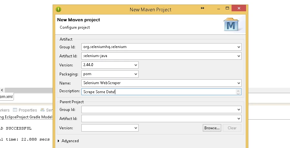Open the Properties tab in Eclipse window
The image size is (290, 148).
click(x=25, y=110)
